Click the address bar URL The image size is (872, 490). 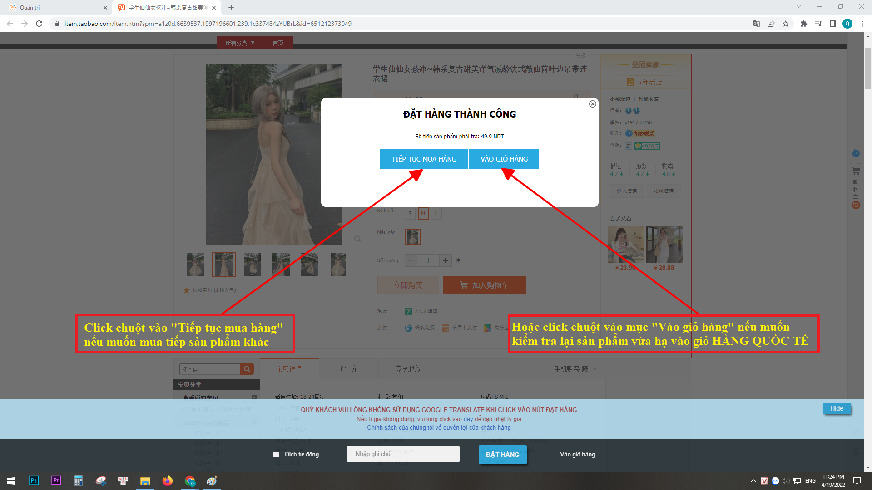click(x=208, y=24)
